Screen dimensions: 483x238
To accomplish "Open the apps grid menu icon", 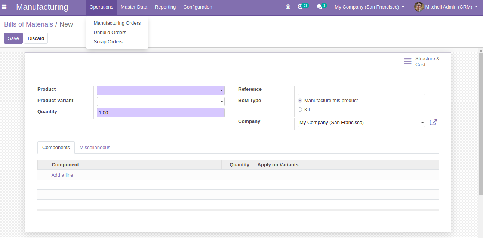I will [x=4, y=7].
